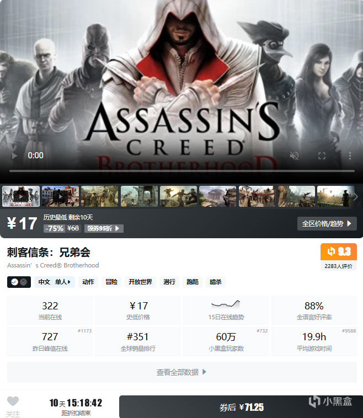Expand 查看全部数据 section

(181, 372)
